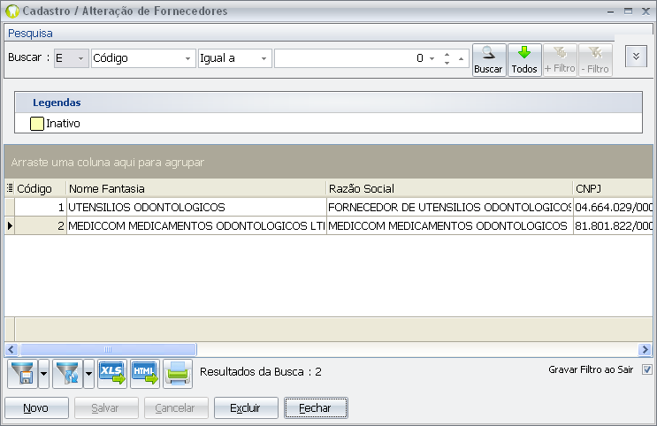Click the Legendas panel header
The image size is (657, 426).
(329, 103)
